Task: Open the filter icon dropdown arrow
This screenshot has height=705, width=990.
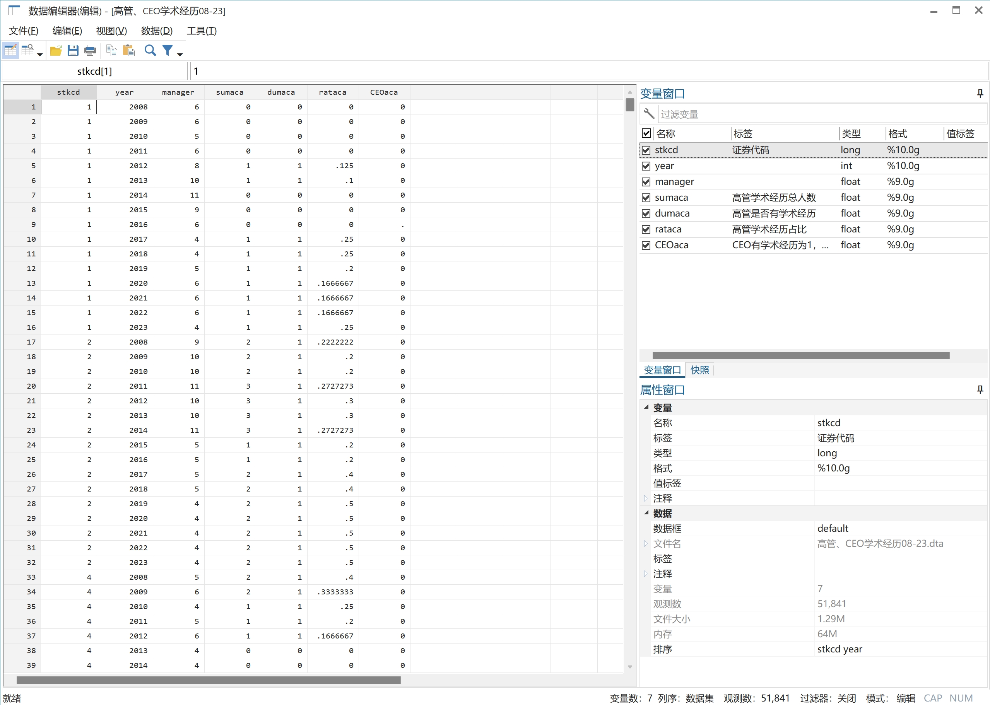Action: [180, 54]
